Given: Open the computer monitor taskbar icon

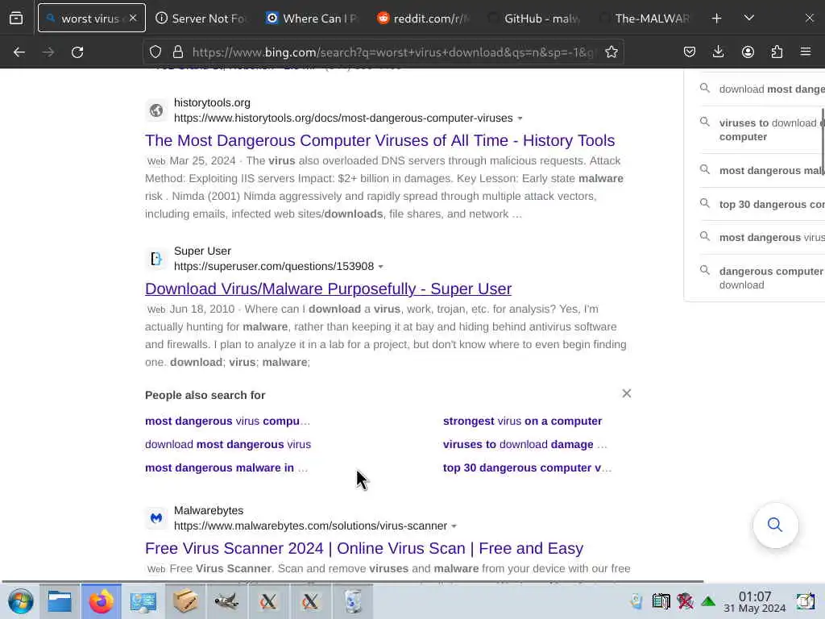Looking at the screenshot, I should [143, 601].
